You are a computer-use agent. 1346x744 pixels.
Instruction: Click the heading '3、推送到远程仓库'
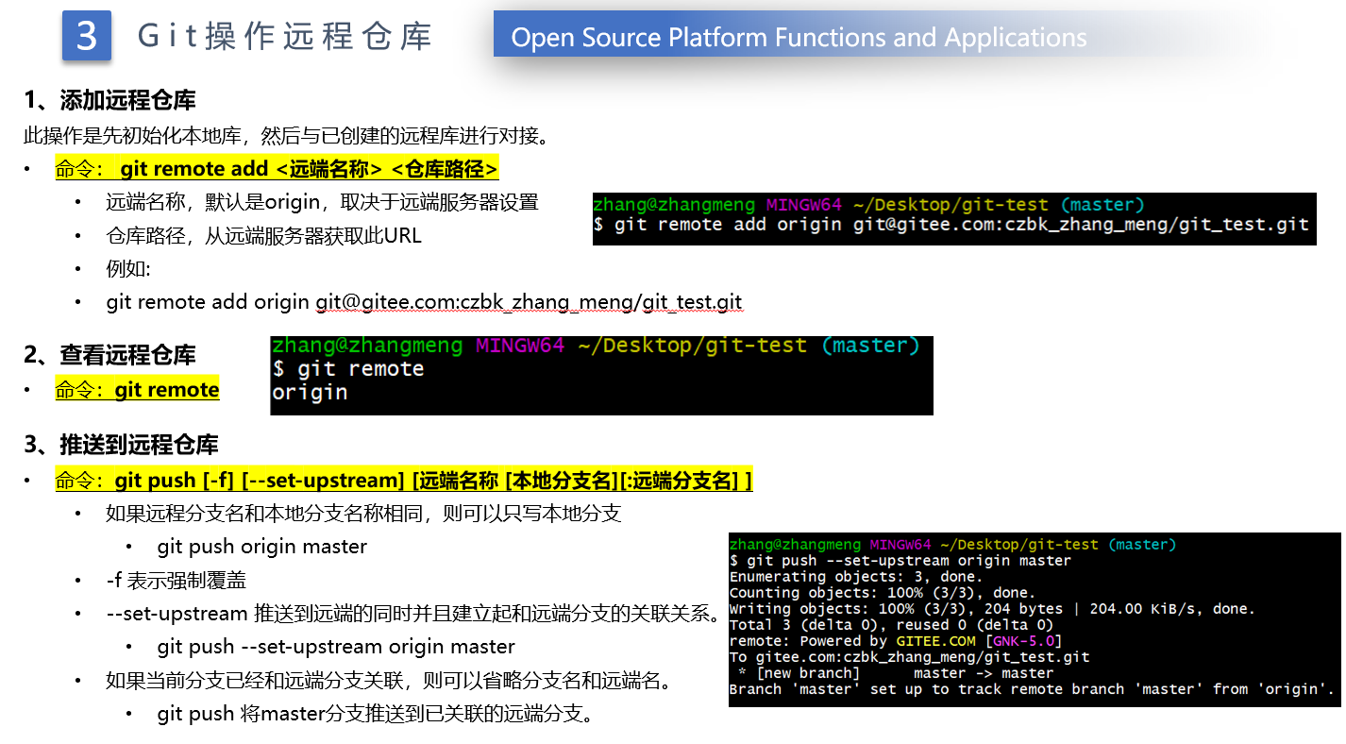(121, 445)
